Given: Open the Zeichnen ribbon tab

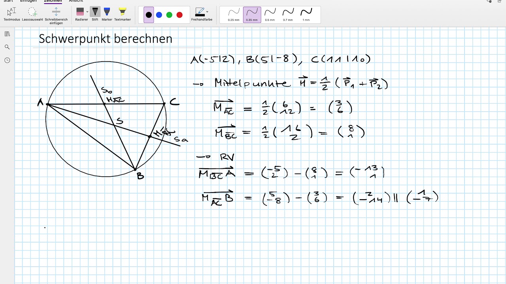Looking at the screenshot, I should click(53, 1).
